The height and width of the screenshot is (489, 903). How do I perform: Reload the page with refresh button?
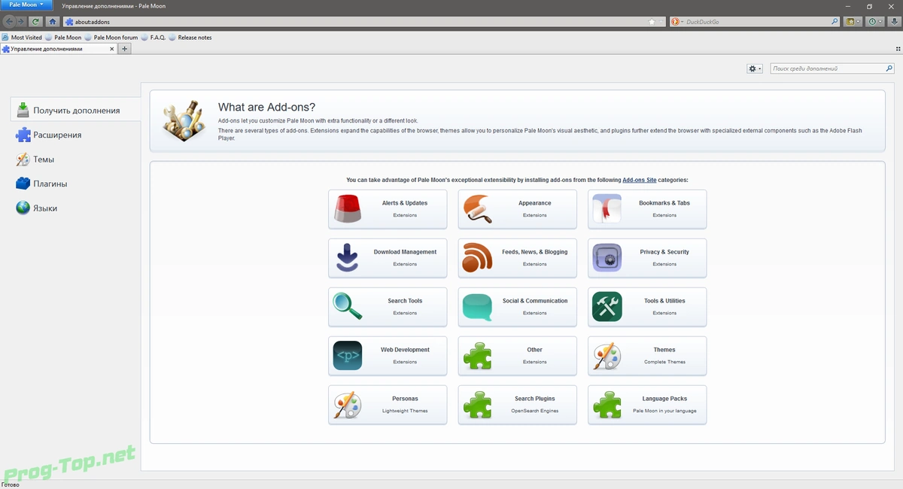35,22
